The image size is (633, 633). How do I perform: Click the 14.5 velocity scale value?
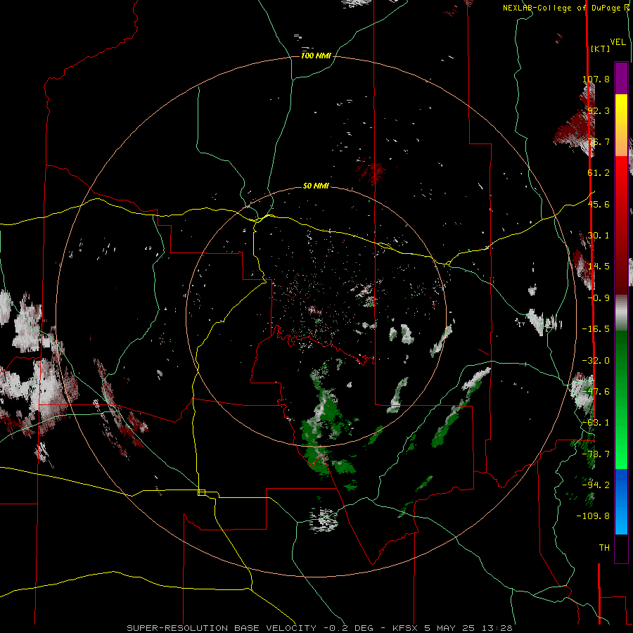coord(599,267)
